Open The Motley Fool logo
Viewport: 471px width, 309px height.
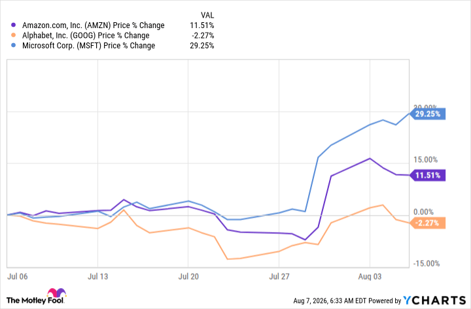36,297
